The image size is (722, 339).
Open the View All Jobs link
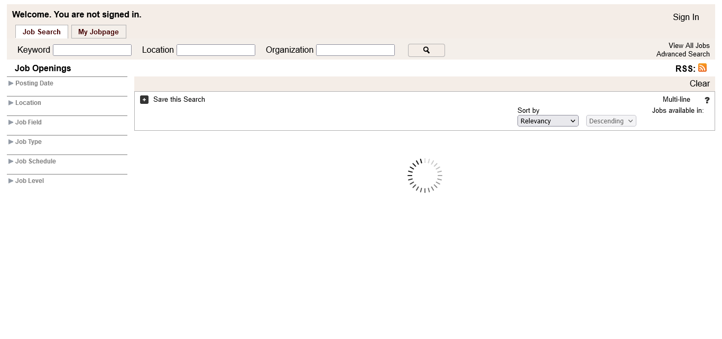click(x=689, y=46)
